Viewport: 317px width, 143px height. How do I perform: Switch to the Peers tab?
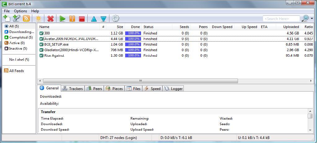(x=94, y=88)
